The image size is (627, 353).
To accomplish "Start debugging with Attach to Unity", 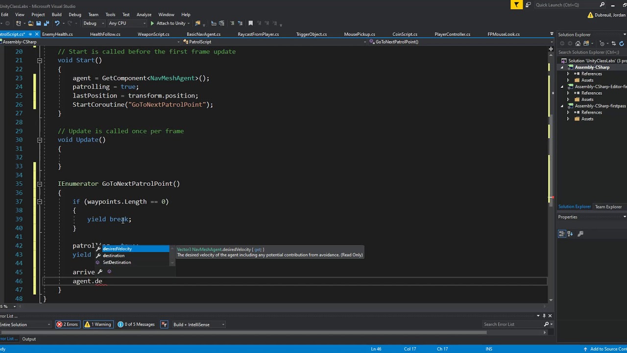I will [x=168, y=23].
